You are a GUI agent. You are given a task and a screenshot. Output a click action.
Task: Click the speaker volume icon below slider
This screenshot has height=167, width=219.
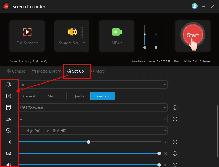pos(145,47)
